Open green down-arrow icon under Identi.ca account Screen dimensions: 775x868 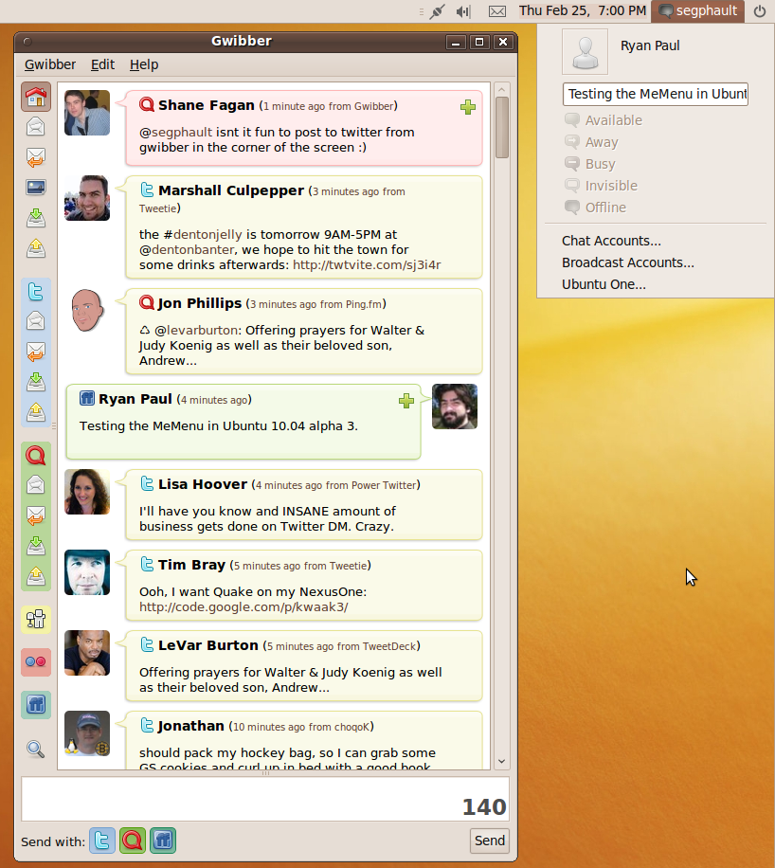tap(36, 545)
